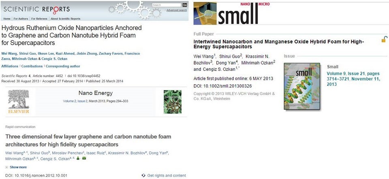Viewport: 389px width, 179px height.
Task: Open the Corresponding author link
Action: (x=62, y=66)
